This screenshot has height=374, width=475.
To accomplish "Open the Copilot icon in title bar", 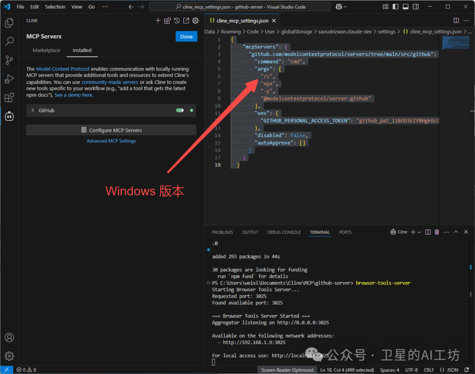I will [x=339, y=7].
